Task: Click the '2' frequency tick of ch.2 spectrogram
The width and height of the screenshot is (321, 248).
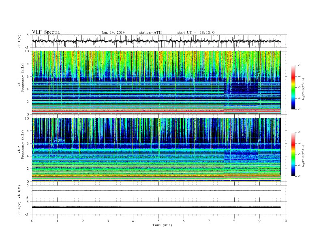Action: tap(28, 169)
